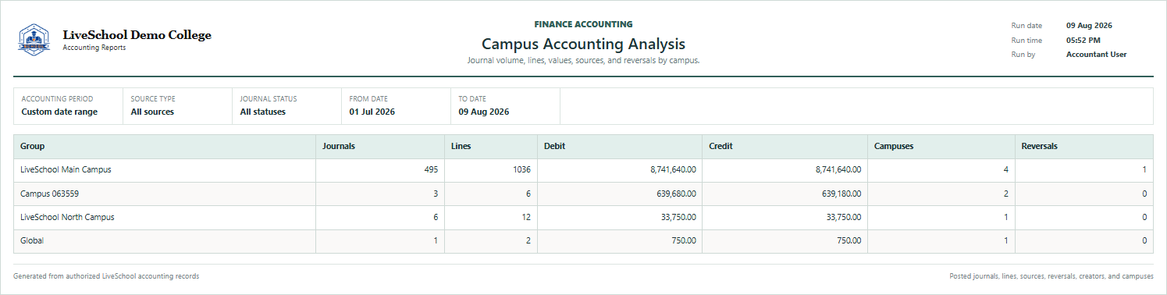Click the 'Accountant User' run by value
Viewport: 1167px width, 295px height.
(1096, 55)
